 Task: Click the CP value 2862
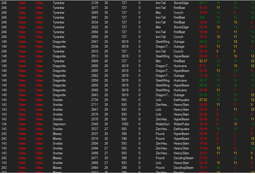click(x=94, y=76)
